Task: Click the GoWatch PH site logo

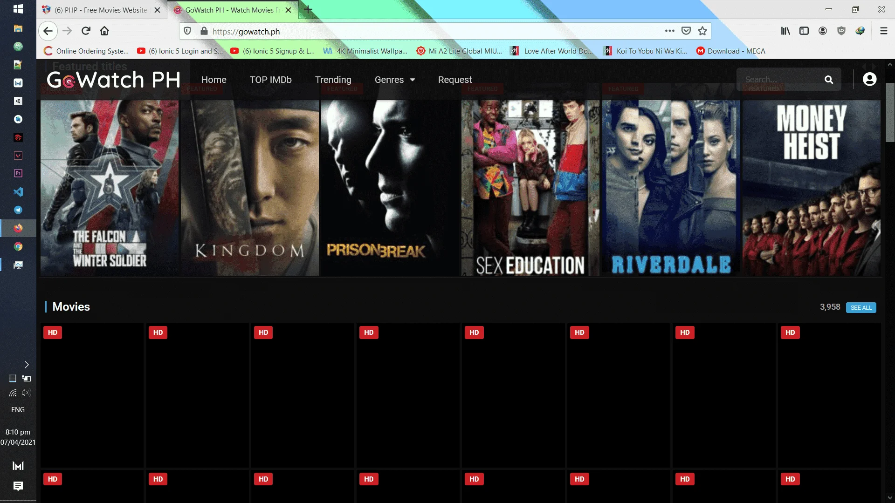Action: pyautogui.click(x=113, y=80)
